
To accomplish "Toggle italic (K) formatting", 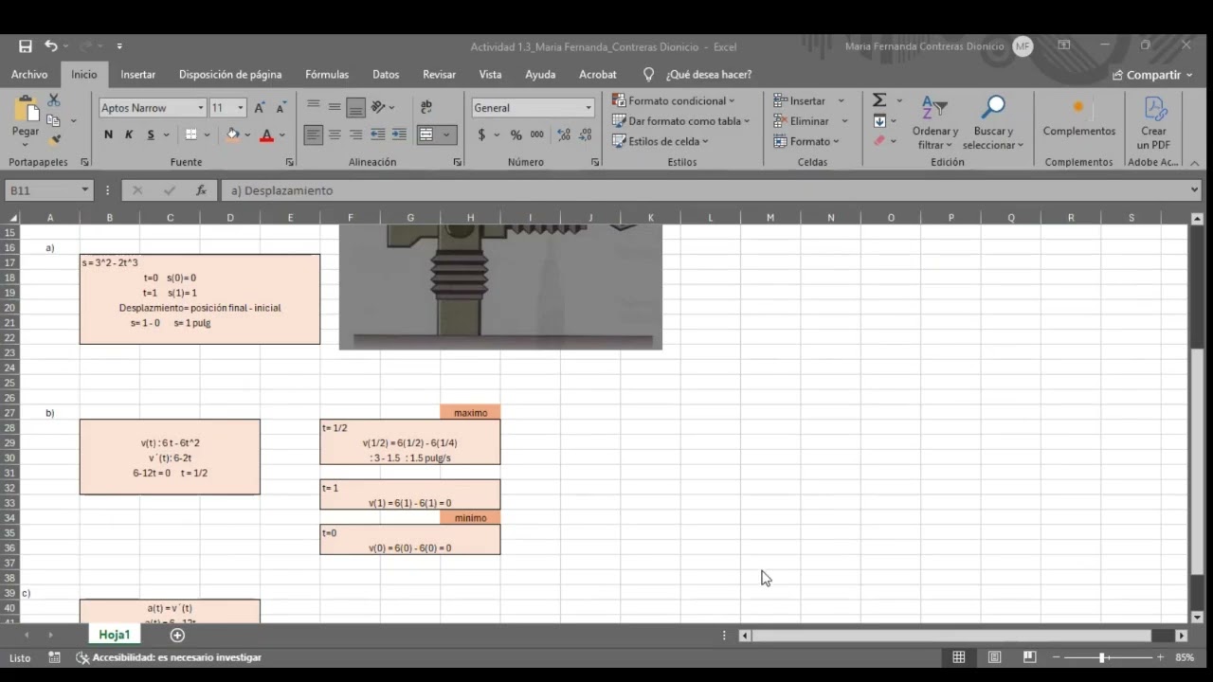I will click(x=129, y=135).
